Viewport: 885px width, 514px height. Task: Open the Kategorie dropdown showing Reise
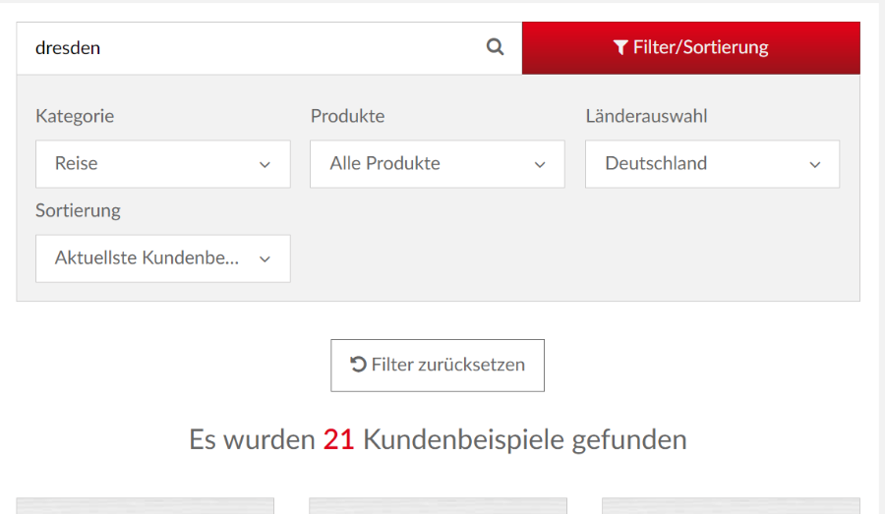(x=163, y=164)
